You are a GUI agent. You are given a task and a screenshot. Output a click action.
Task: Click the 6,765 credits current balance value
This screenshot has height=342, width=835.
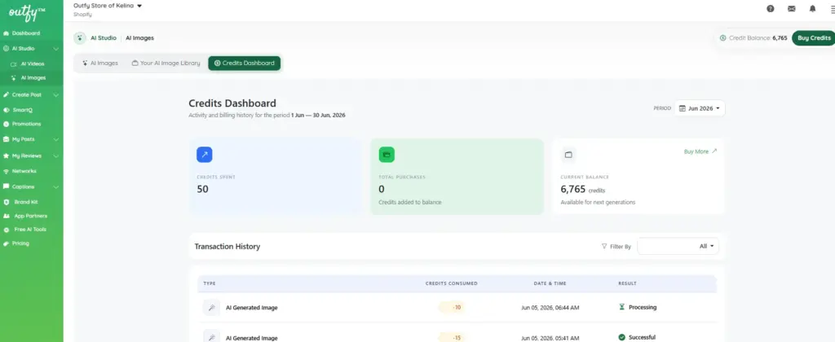click(x=583, y=189)
